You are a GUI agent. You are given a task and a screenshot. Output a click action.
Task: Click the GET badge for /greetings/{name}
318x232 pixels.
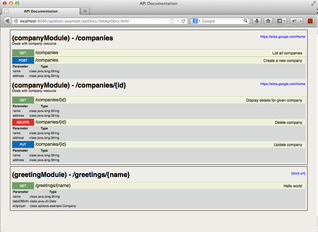tap(23, 186)
